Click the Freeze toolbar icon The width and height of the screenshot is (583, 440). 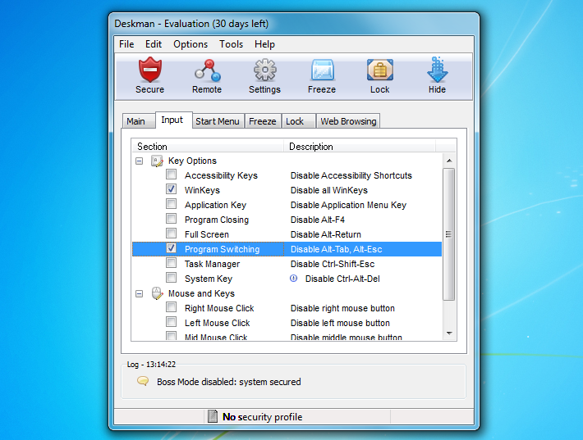click(x=322, y=70)
